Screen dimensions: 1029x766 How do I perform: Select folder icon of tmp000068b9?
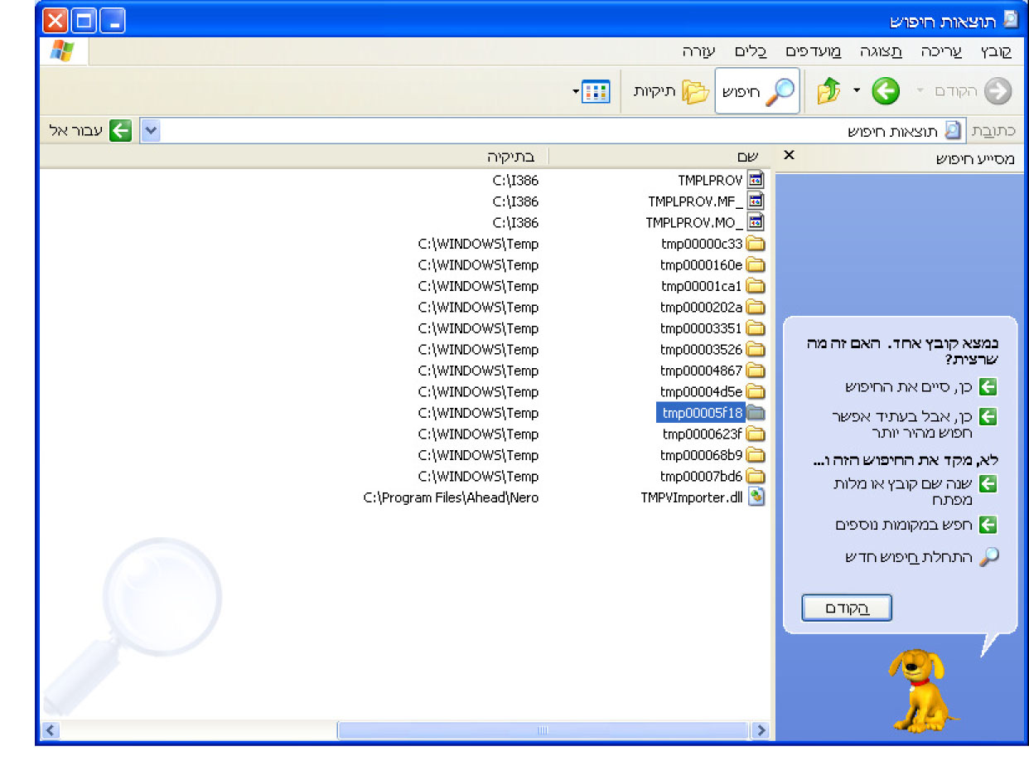756,455
